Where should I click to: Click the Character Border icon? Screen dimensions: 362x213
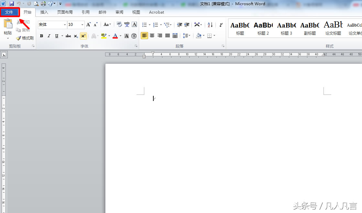click(134, 24)
